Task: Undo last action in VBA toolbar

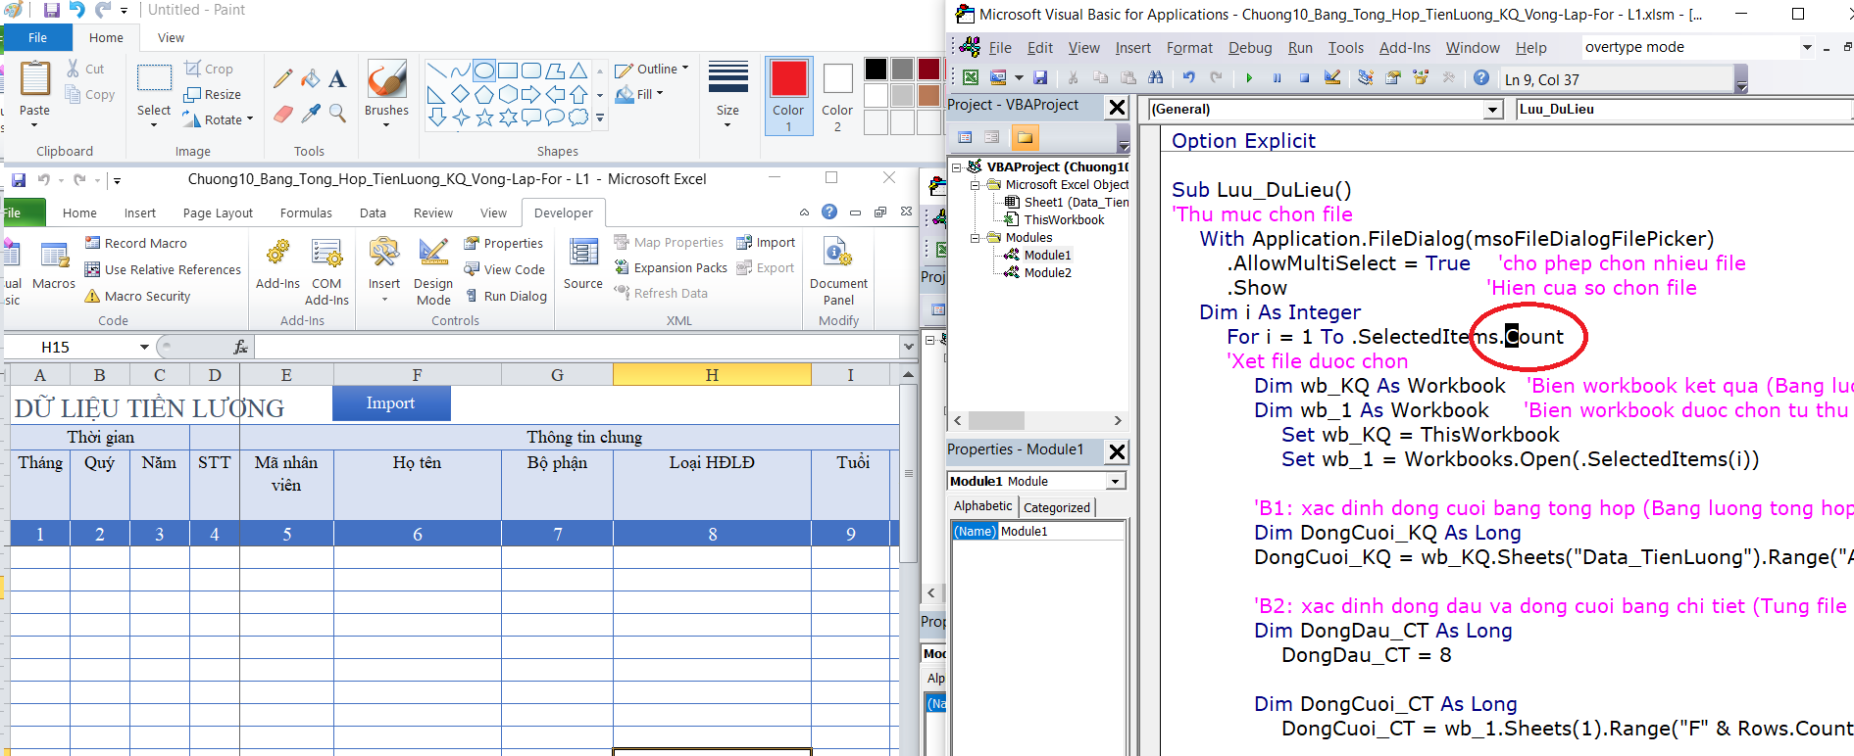Action: 1189,78
